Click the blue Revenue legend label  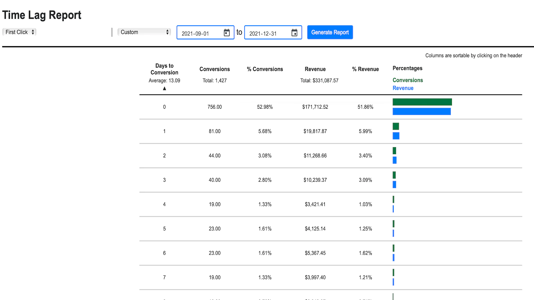[x=403, y=88]
